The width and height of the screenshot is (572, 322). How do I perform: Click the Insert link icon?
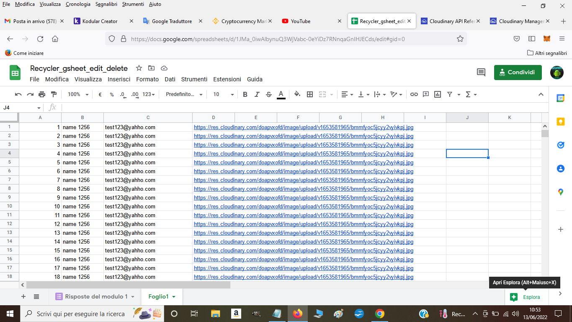coord(414,94)
